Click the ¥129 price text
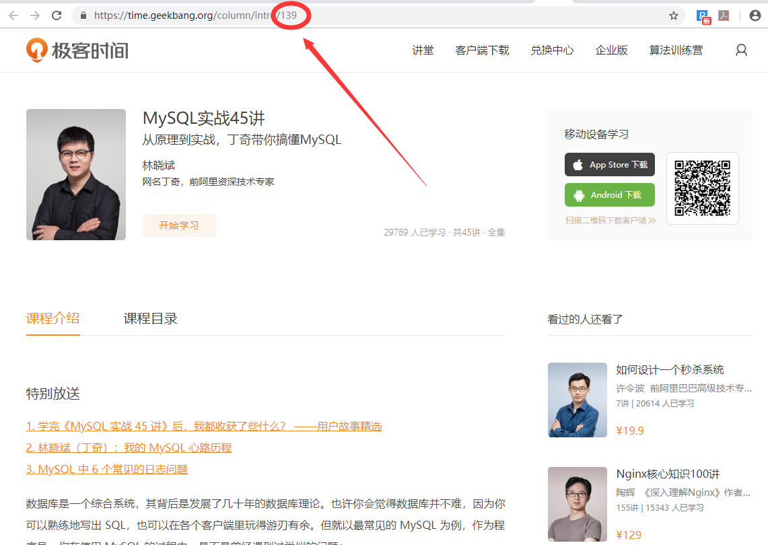768x545 pixels. 629,535
